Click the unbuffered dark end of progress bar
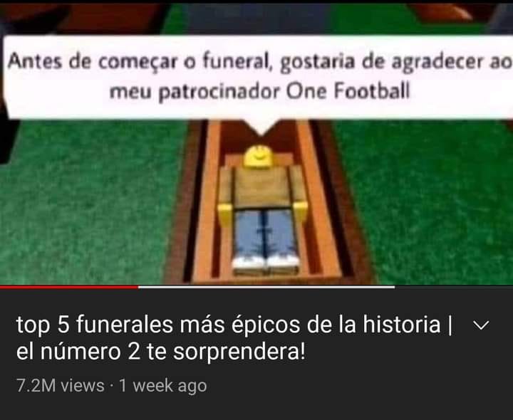513x420 pixels. tap(454, 288)
